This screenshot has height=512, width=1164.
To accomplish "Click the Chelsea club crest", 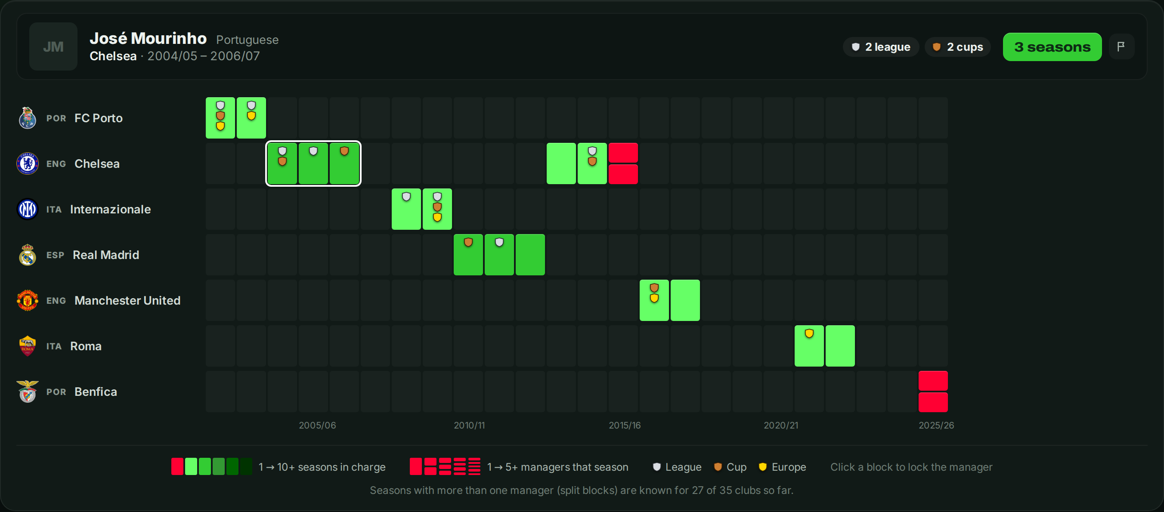I will [27, 163].
